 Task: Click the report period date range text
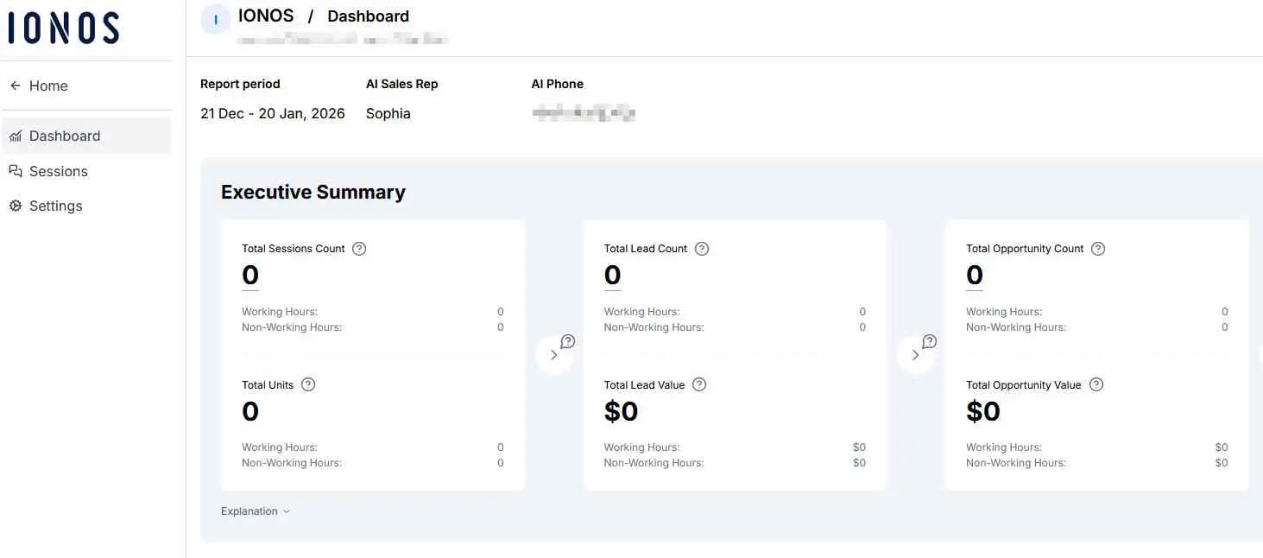pos(272,113)
